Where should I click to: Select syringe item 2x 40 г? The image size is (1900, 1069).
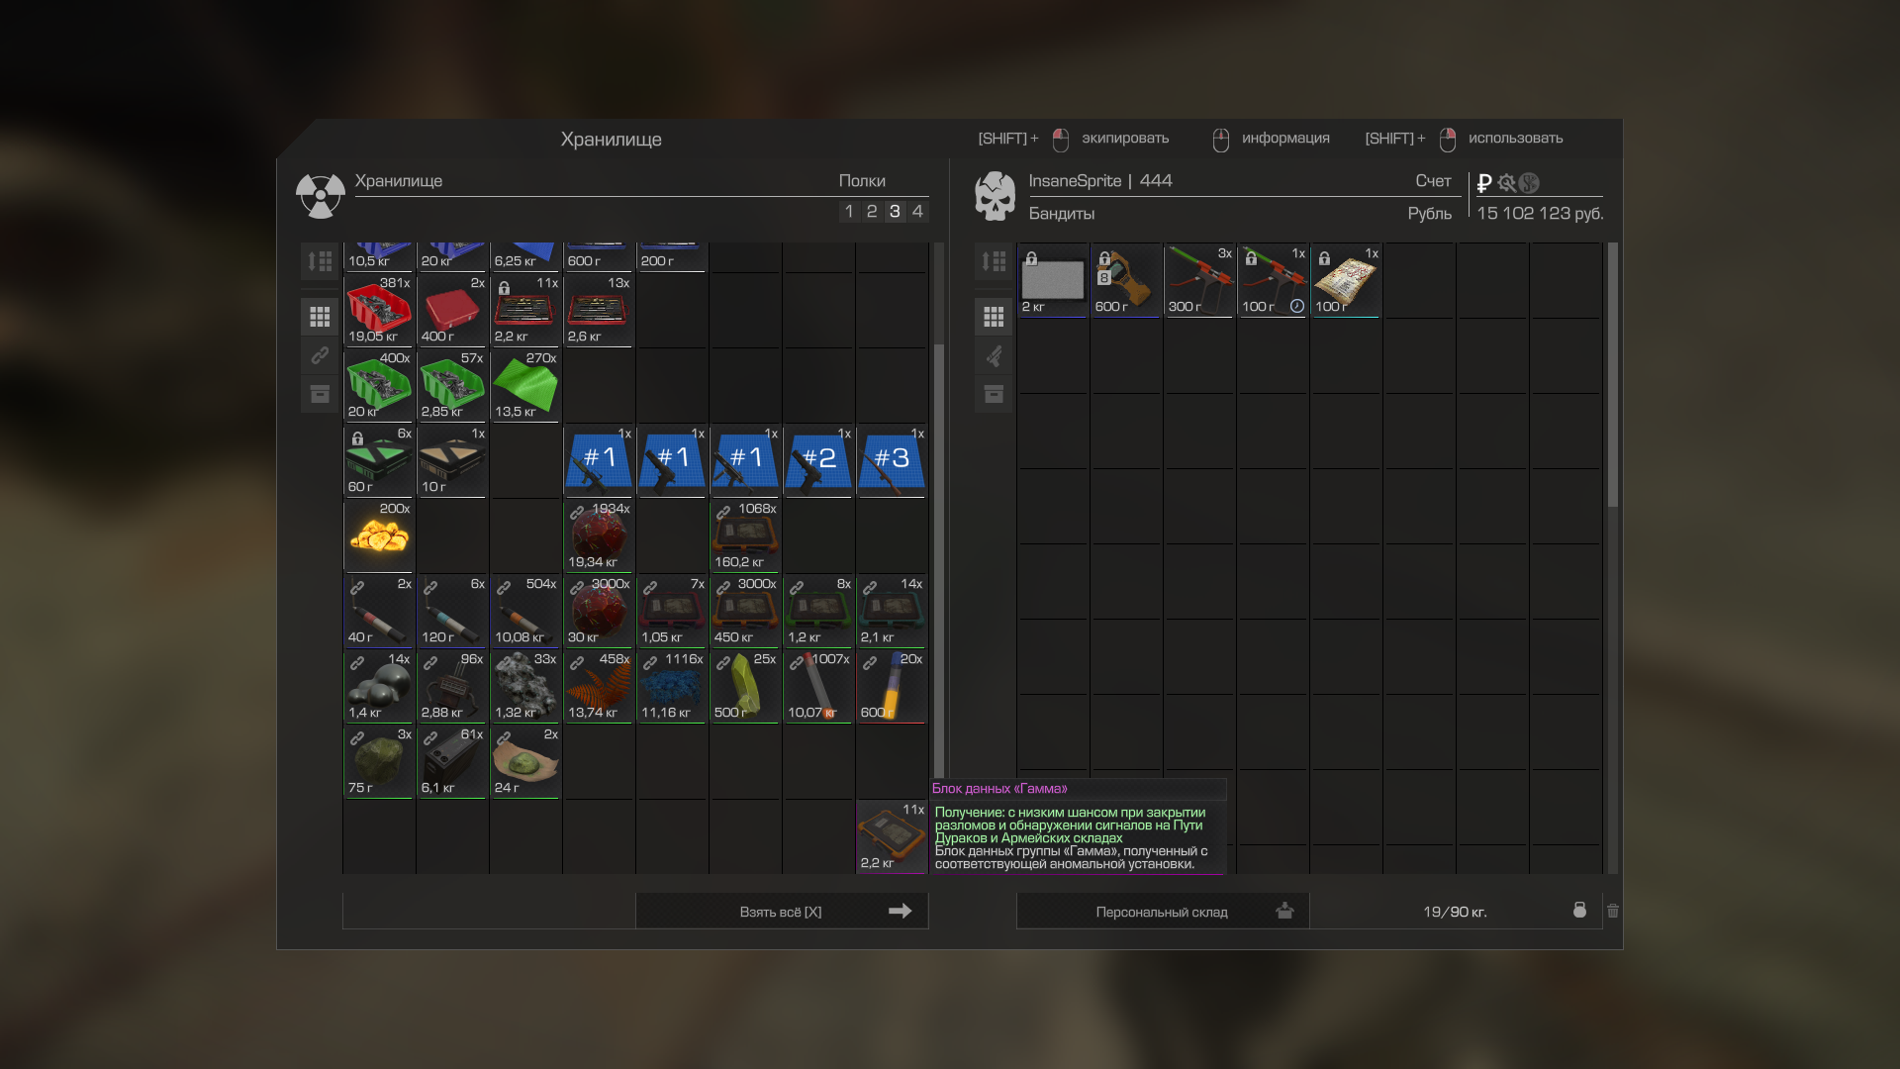point(379,611)
